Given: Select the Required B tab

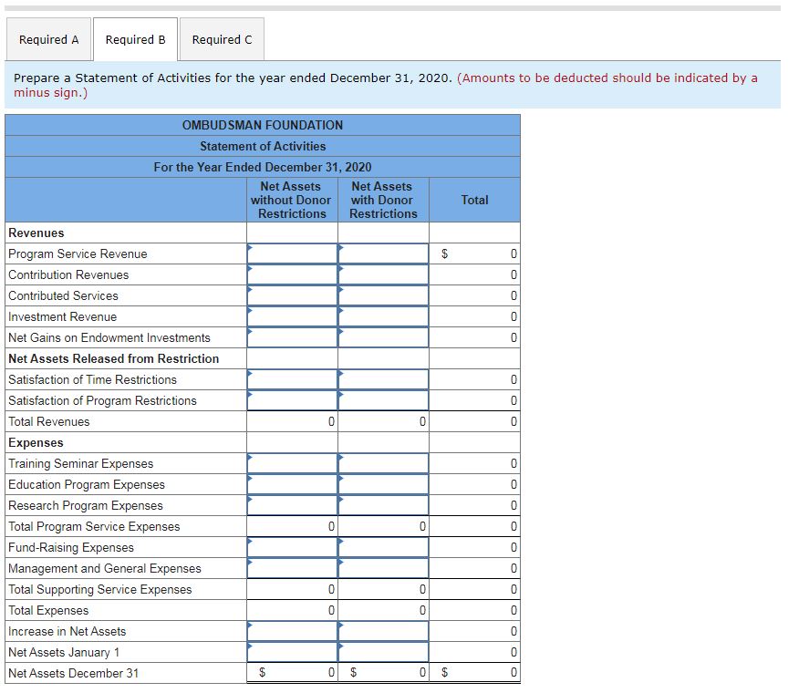Looking at the screenshot, I should point(135,39).
